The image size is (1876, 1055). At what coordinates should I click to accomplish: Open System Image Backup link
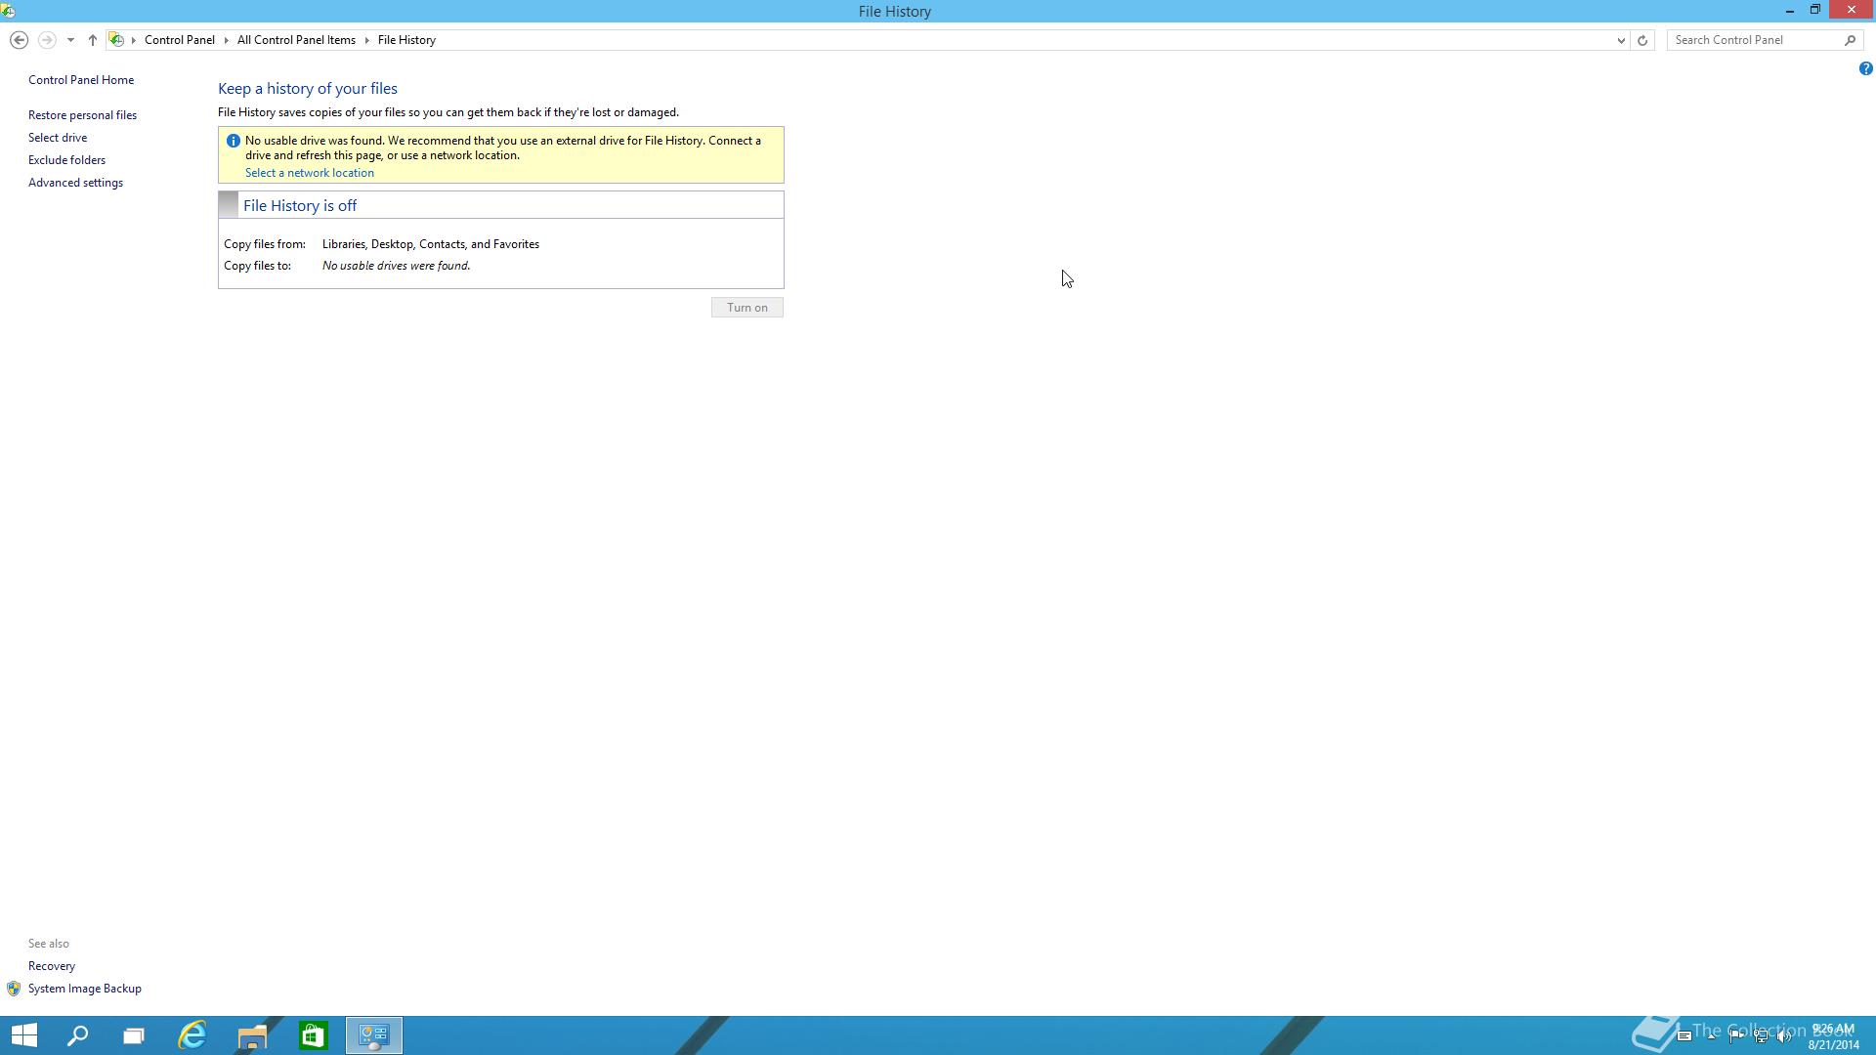pyautogui.click(x=84, y=989)
